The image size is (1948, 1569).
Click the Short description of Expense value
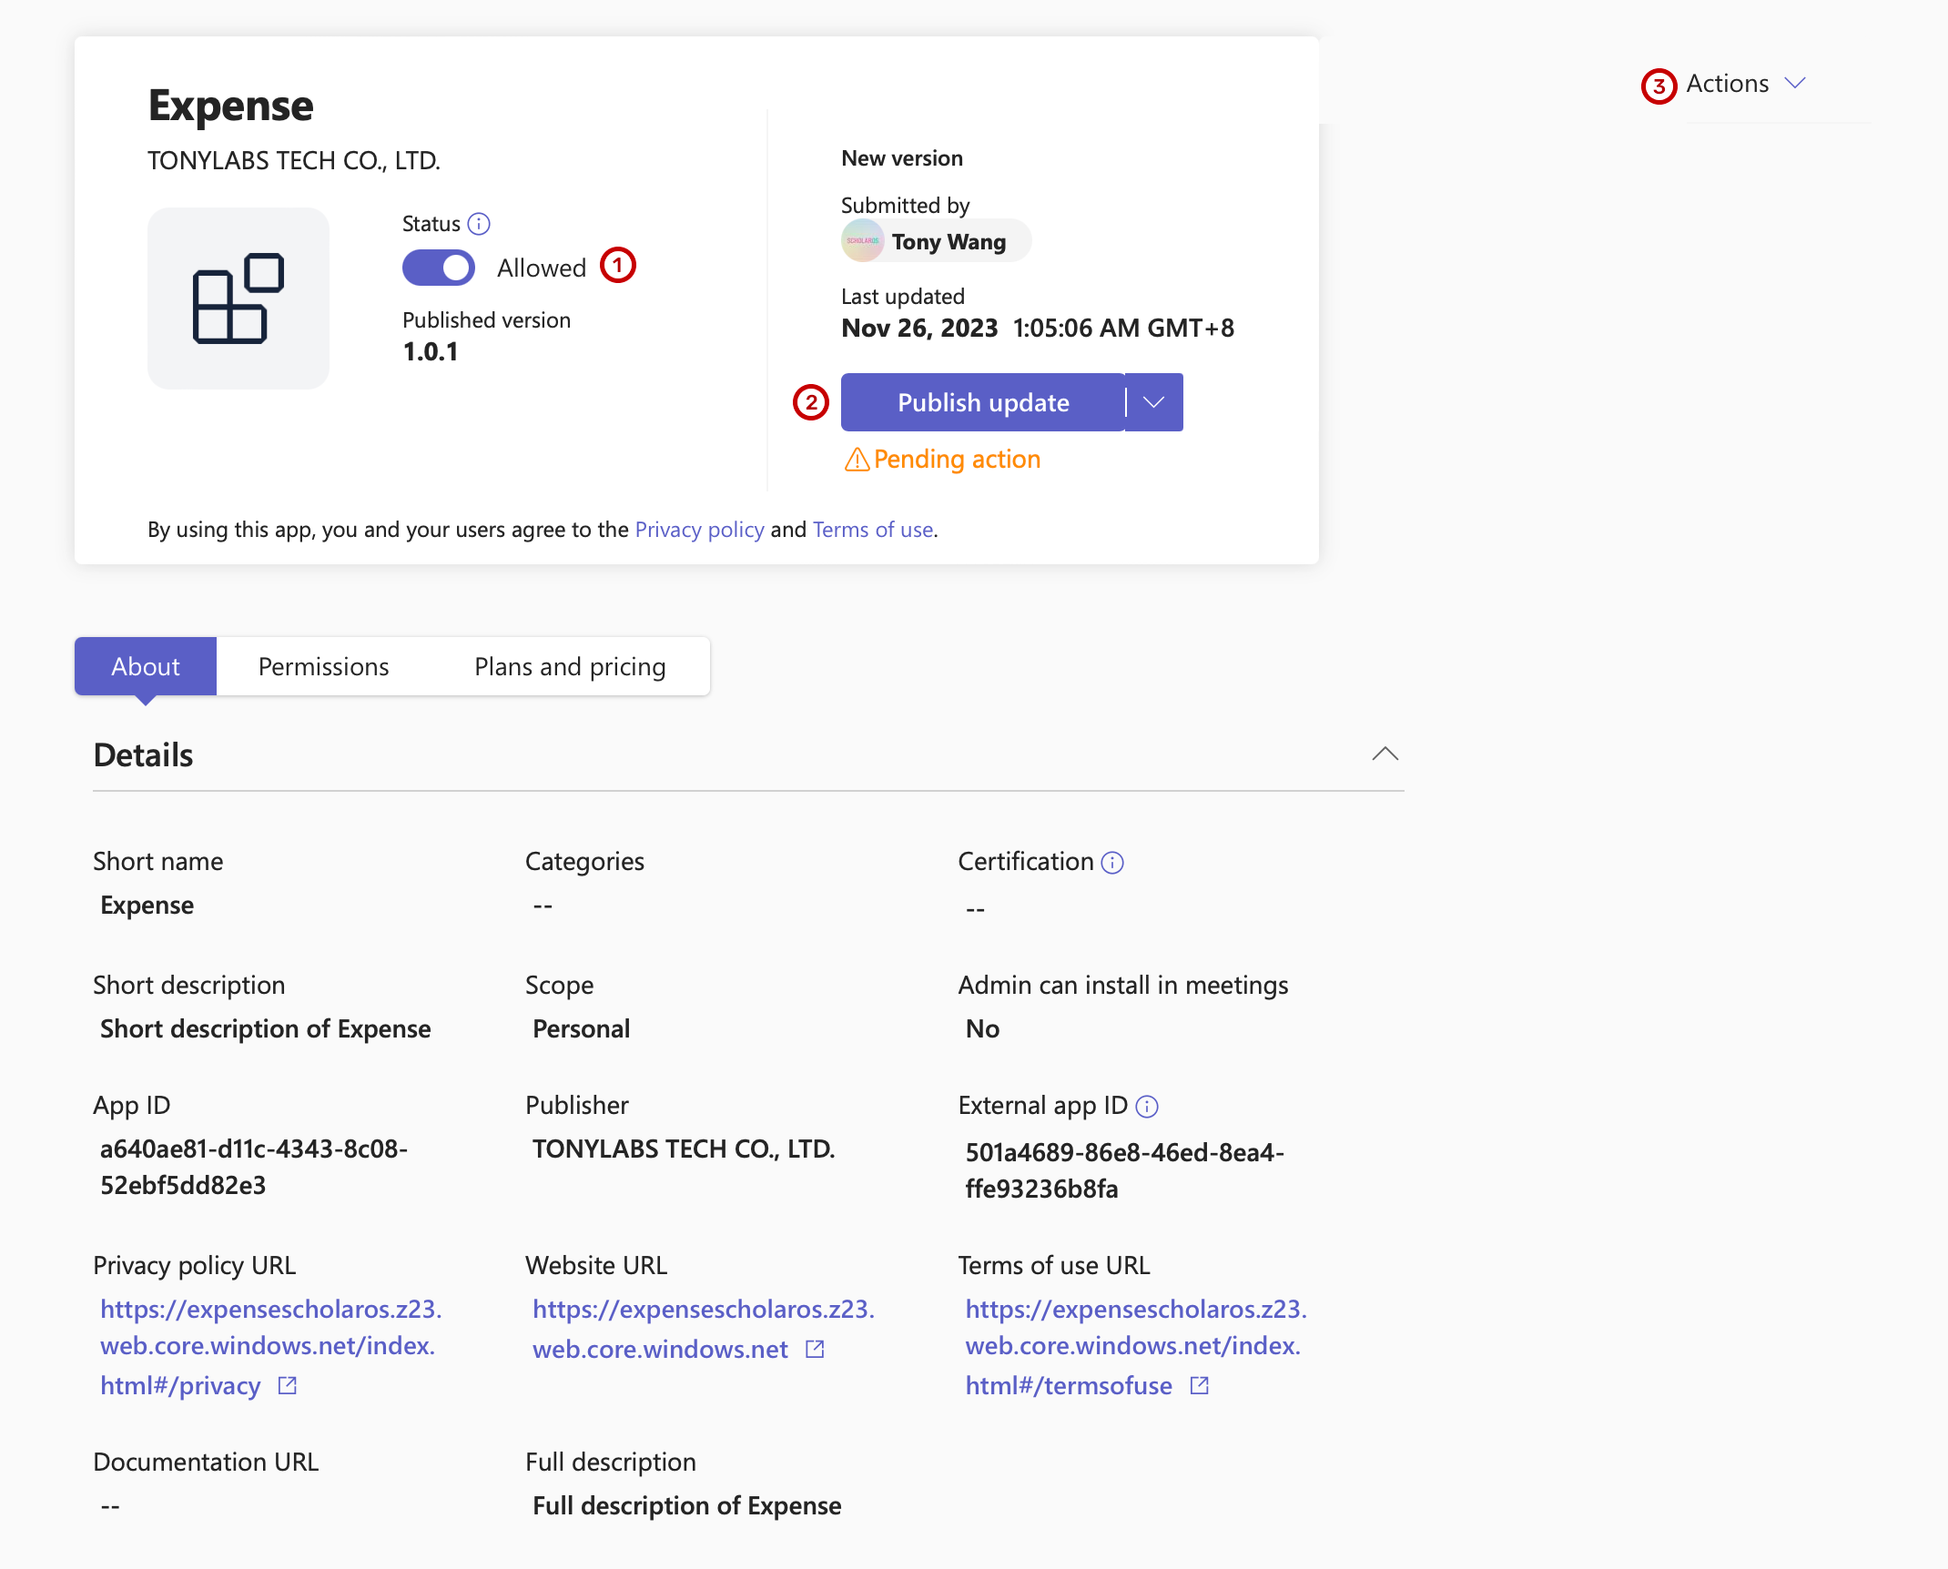(265, 1029)
